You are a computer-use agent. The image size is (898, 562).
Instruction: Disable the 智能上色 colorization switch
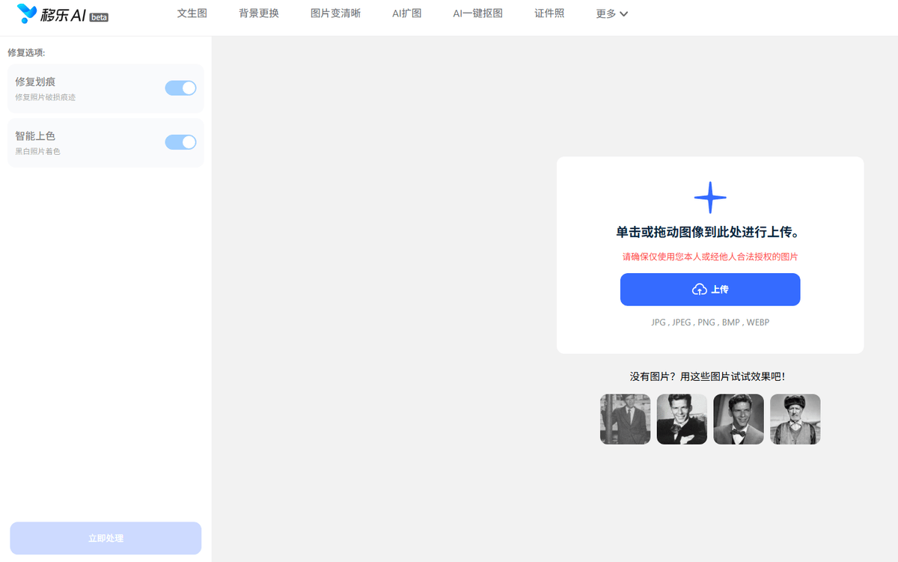click(180, 142)
